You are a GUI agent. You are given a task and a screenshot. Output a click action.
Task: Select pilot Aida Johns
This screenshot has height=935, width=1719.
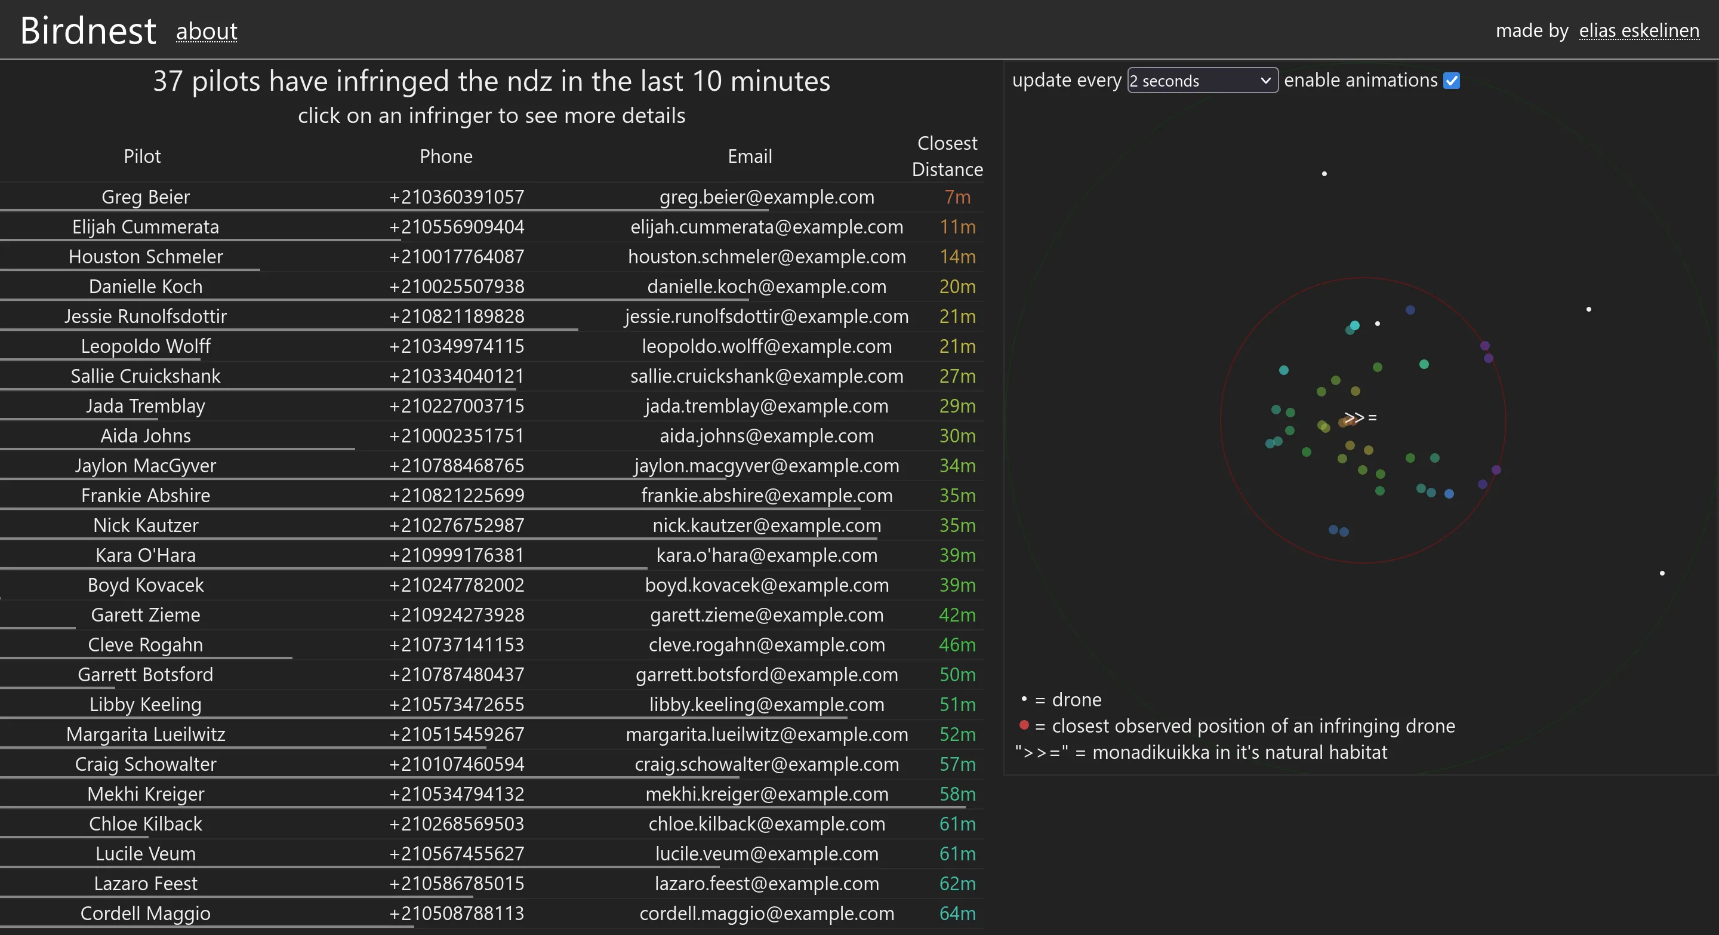[146, 436]
